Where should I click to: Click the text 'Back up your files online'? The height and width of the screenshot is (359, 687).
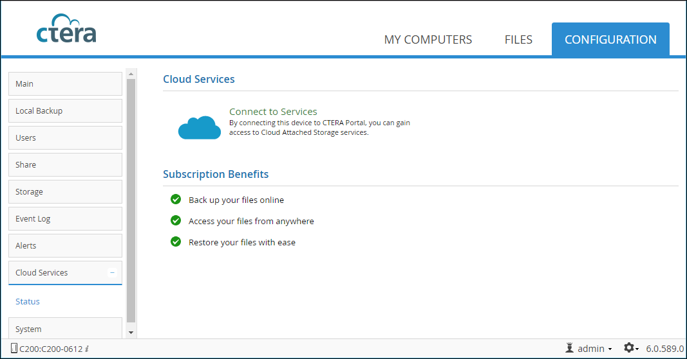(x=236, y=200)
